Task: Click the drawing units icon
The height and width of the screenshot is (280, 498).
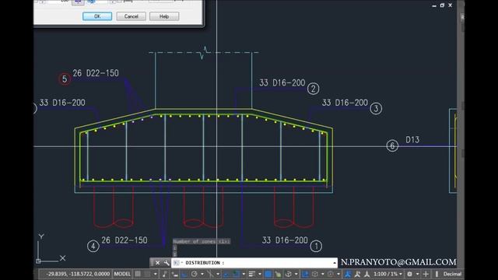Action: pyautogui.click(x=437, y=274)
